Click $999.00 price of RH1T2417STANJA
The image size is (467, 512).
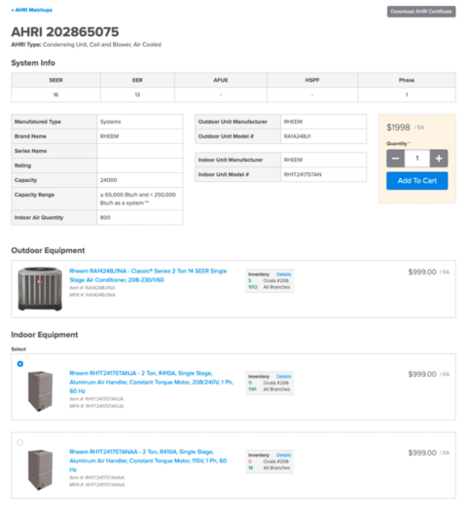pos(422,374)
